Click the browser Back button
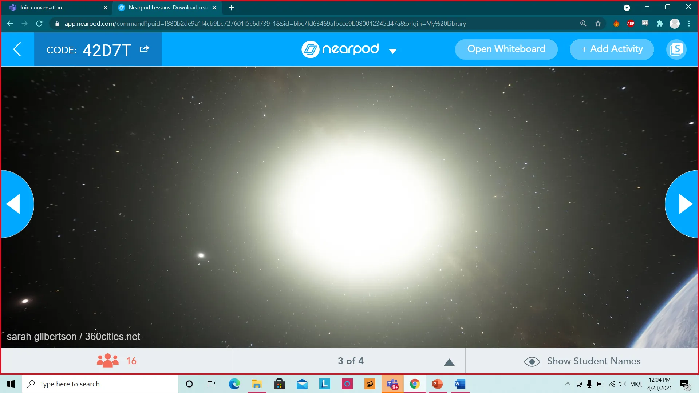699x393 pixels. click(x=10, y=24)
